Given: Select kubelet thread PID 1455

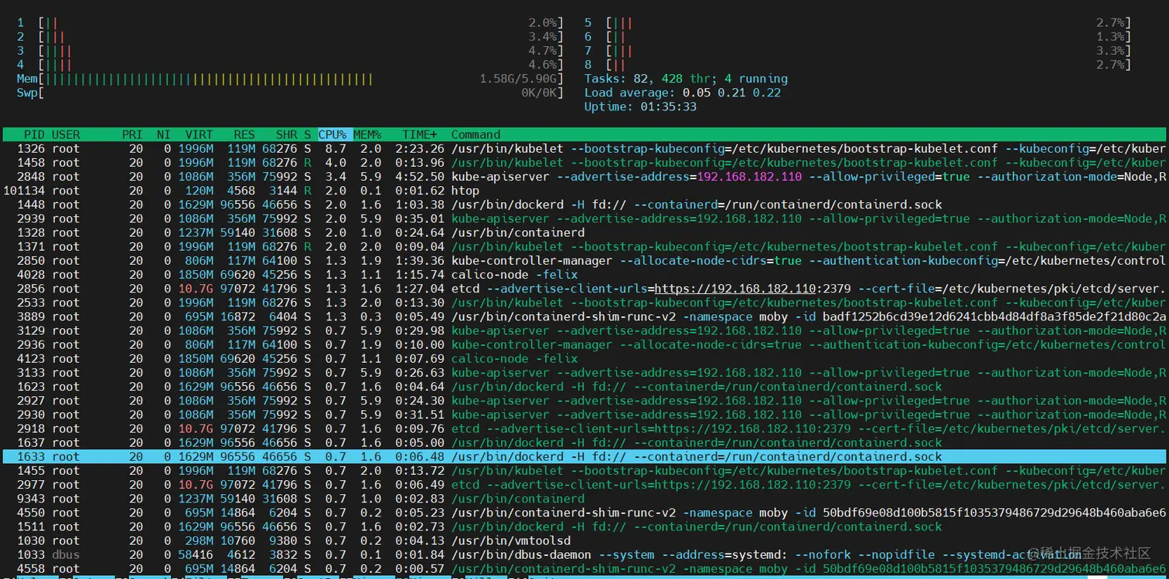Looking at the screenshot, I should [x=584, y=470].
